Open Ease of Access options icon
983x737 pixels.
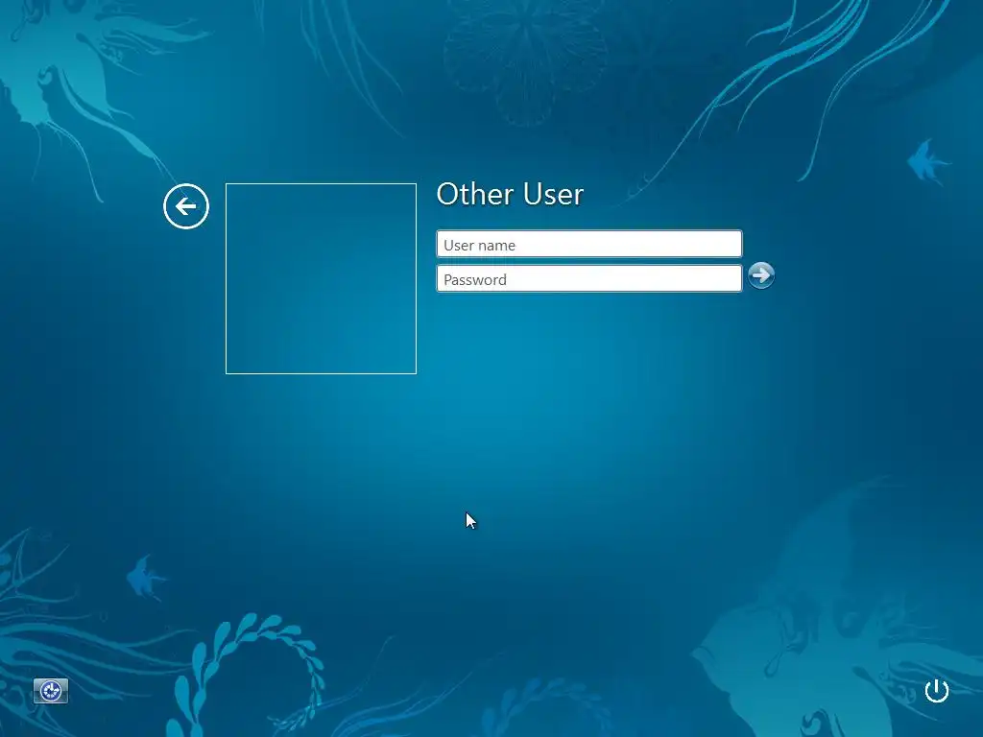pyautogui.click(x=51, y=691)
